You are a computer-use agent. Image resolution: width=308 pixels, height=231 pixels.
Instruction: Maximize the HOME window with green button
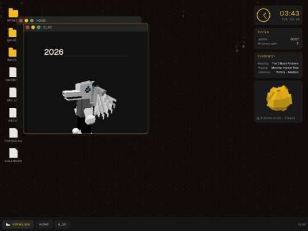click(x=32, y=21)
